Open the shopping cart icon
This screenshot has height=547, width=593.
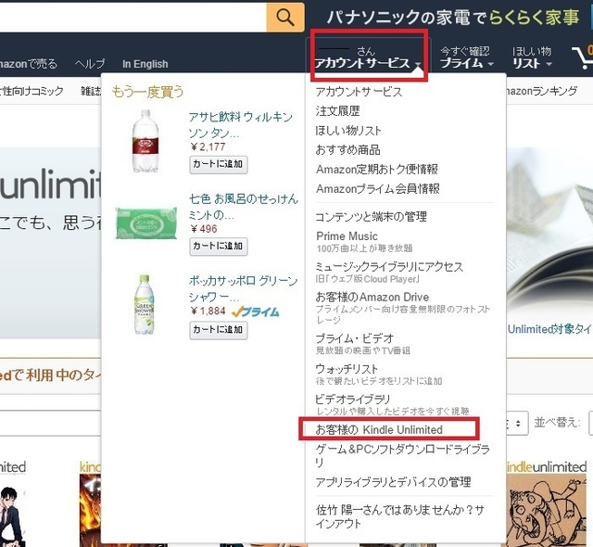click(x=583, y=57)
